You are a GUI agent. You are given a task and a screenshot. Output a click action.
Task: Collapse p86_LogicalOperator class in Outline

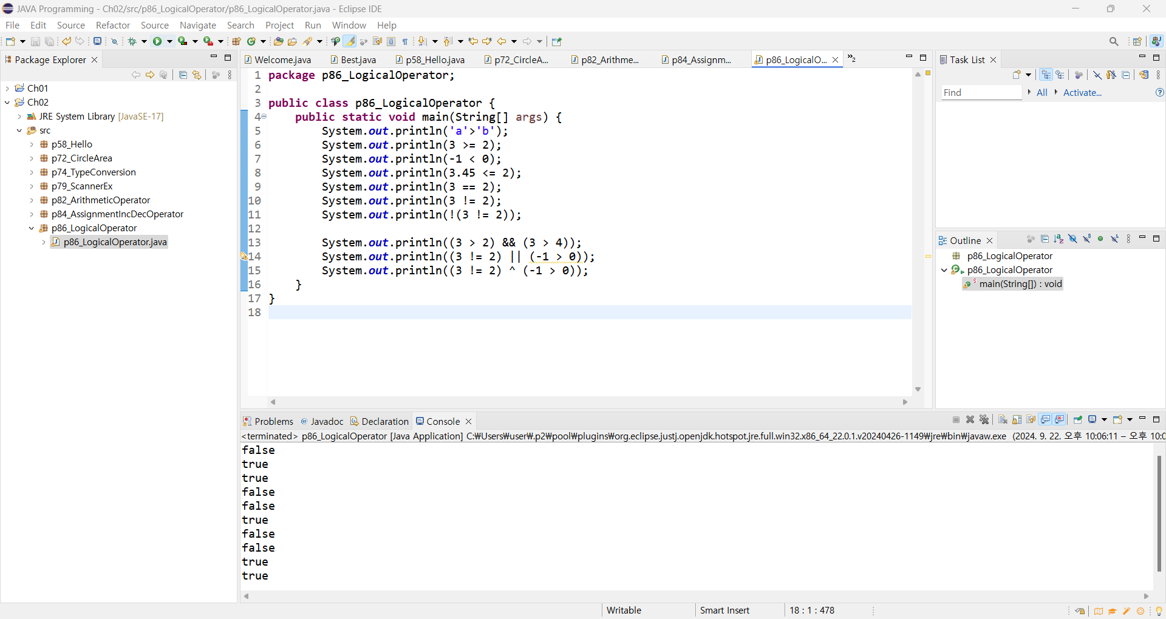coord(944,270)
